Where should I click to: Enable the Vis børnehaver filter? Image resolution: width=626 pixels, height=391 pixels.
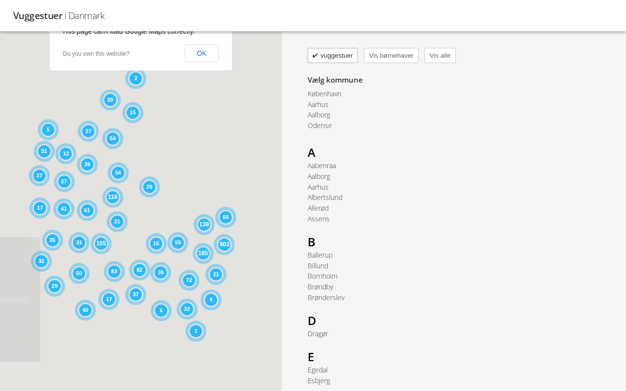point(391,56)
